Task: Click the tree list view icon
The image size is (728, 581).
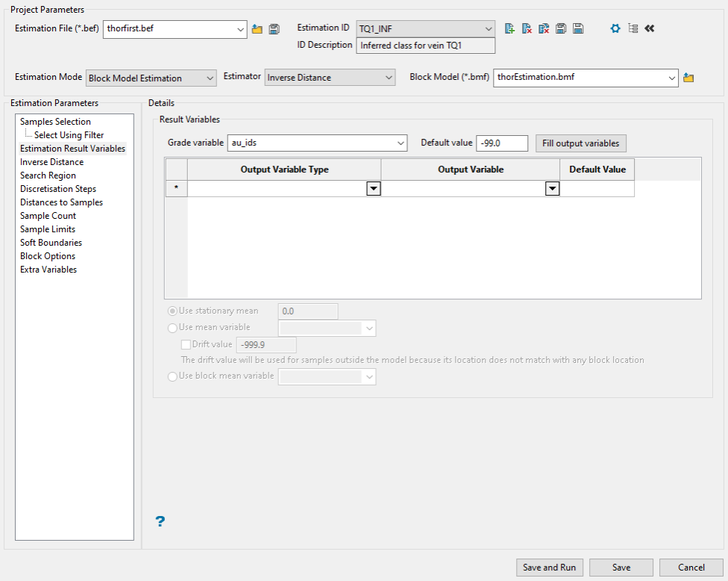Action: 633,28
